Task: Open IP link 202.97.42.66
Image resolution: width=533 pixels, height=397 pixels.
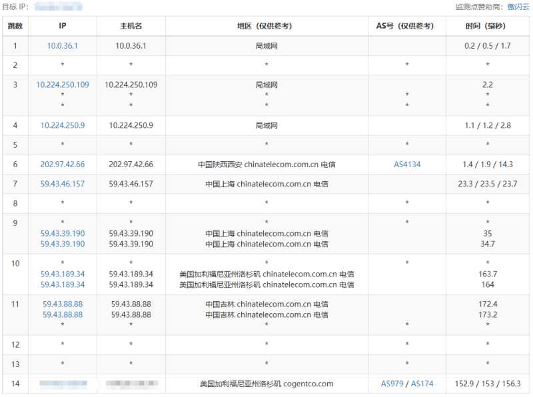Action: click(x=63, y=165)
